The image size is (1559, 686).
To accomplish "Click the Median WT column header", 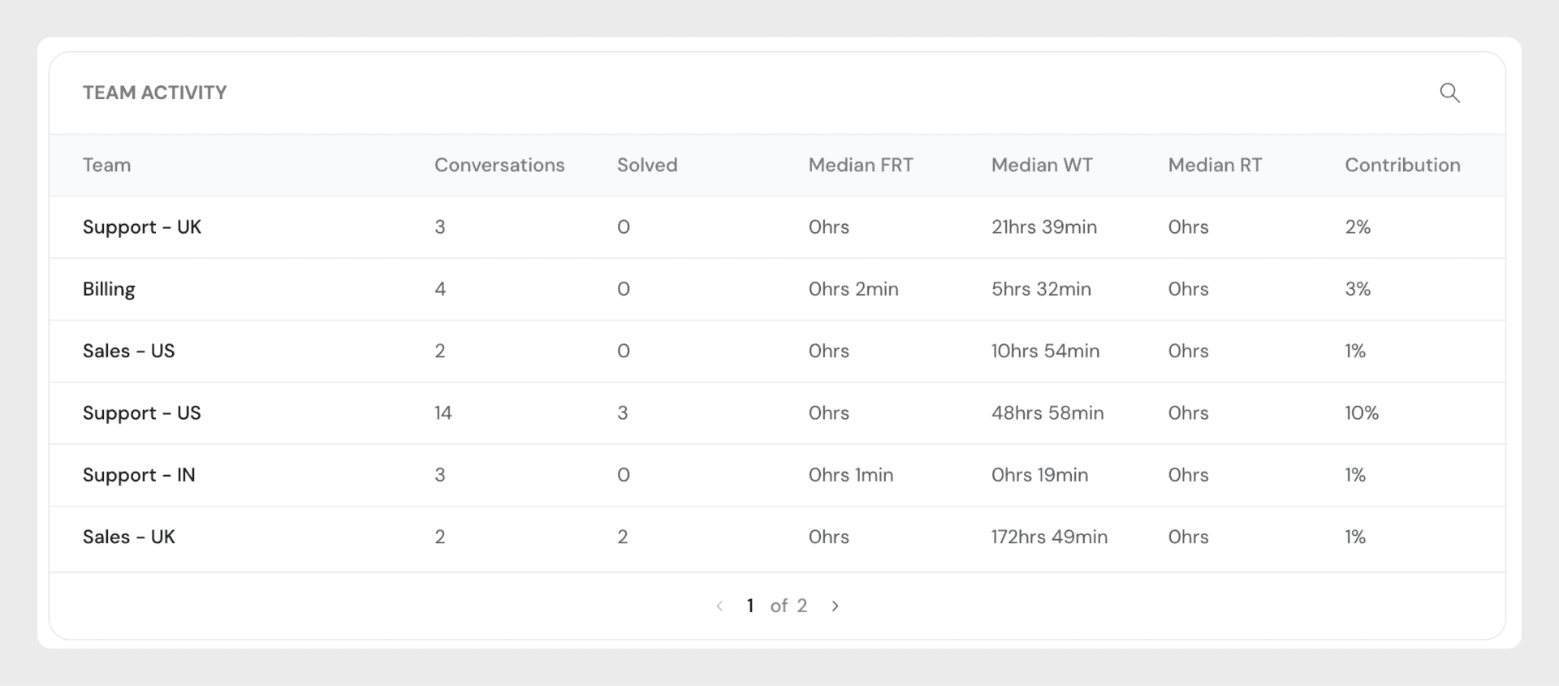I will [1041, 165].
